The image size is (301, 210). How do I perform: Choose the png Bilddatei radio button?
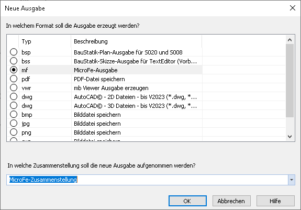point(14,132)
